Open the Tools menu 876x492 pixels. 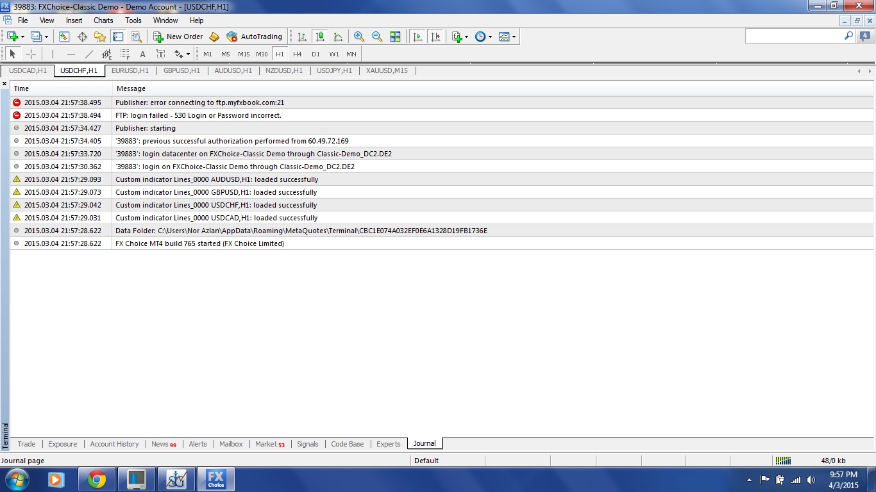(x=133, y=20)
